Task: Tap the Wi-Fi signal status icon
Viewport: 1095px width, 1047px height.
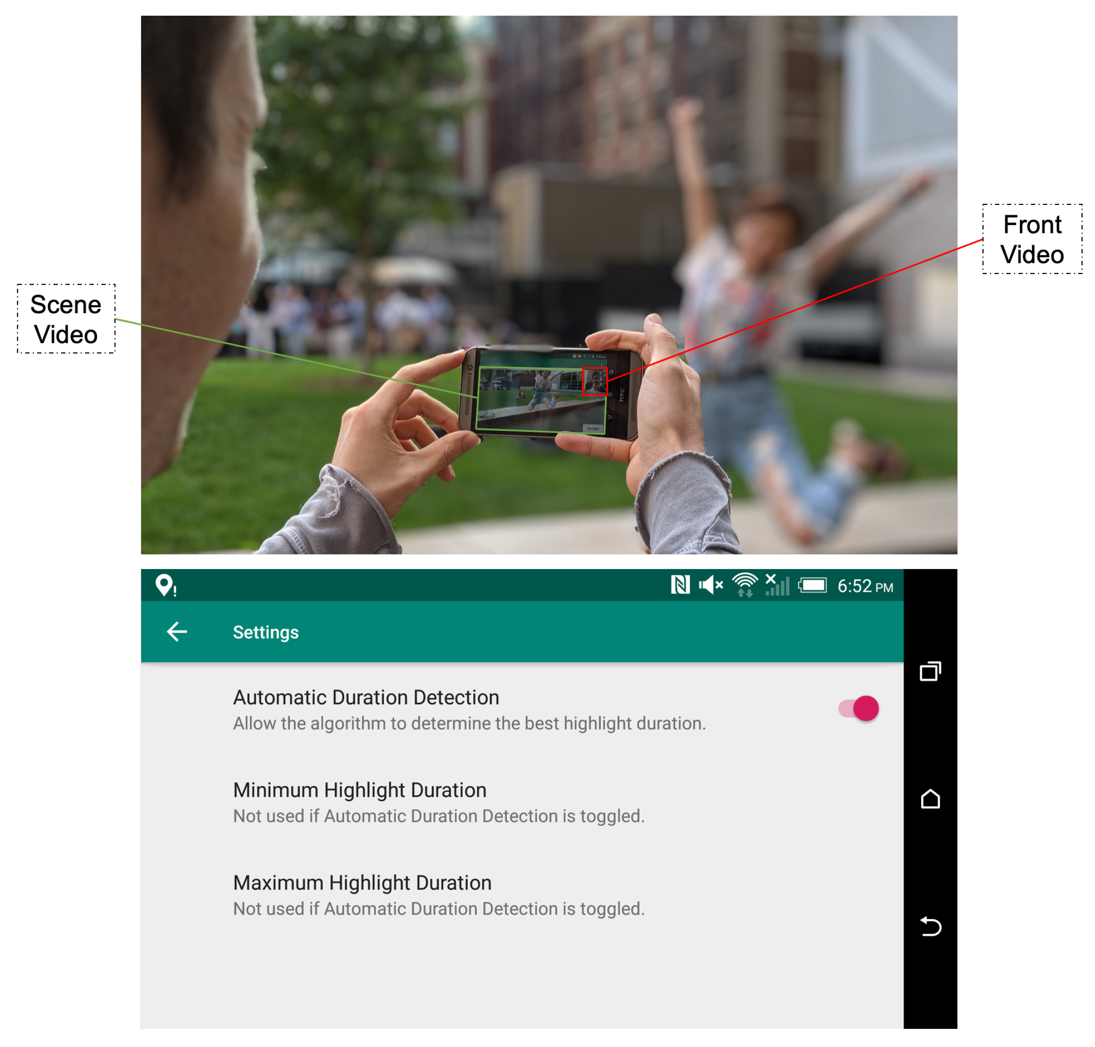Action: tap(745, 585)
